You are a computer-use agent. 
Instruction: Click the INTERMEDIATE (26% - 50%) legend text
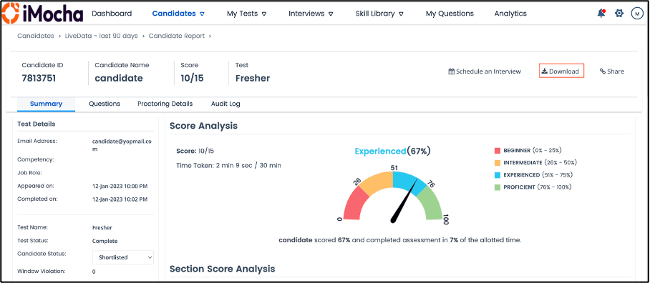[540, 163]
